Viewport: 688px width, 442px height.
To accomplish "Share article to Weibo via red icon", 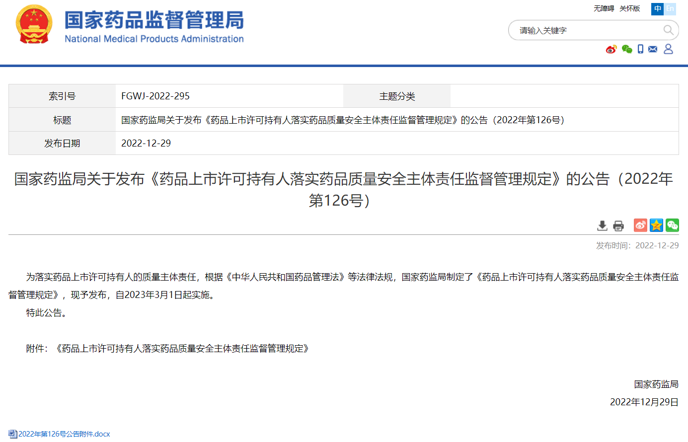I will coord(641,225).
